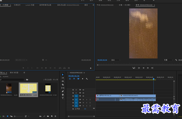Viewport: 182px width, 119px height.
Task: Toggle insert sequences as nests icon
Action: pyautogui.click(x=70, y=79)
